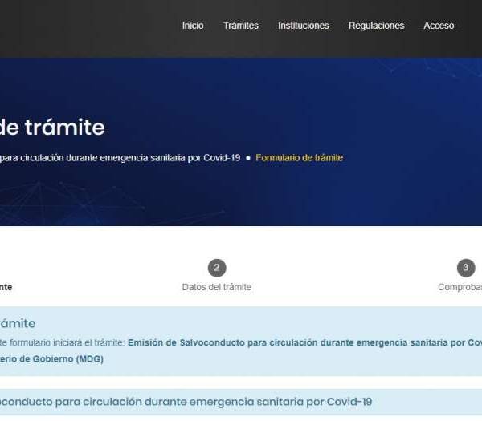Go to the Trámites menu

241,26
